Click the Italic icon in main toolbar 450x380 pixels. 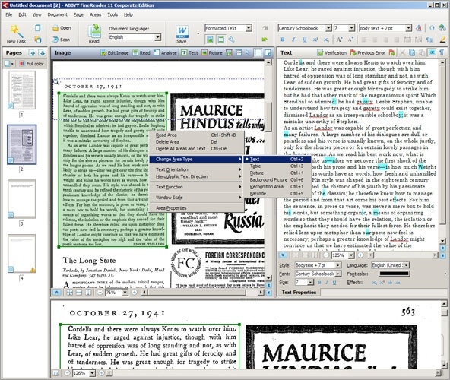point(293,40)
